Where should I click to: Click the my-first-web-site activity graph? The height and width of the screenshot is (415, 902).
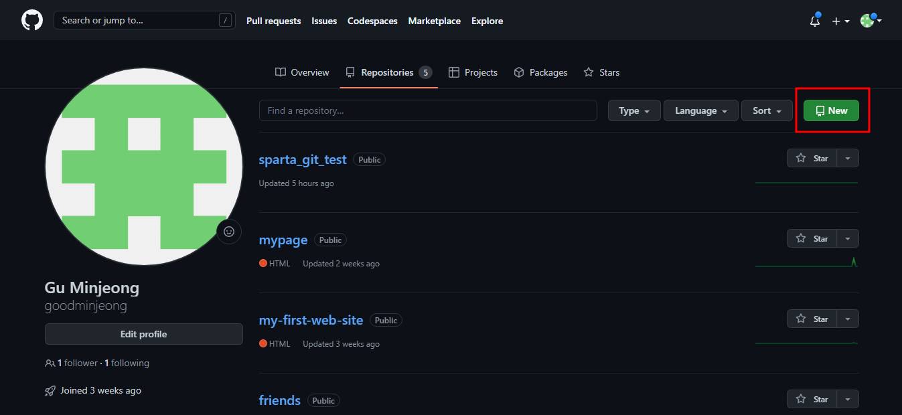(806, 343)
